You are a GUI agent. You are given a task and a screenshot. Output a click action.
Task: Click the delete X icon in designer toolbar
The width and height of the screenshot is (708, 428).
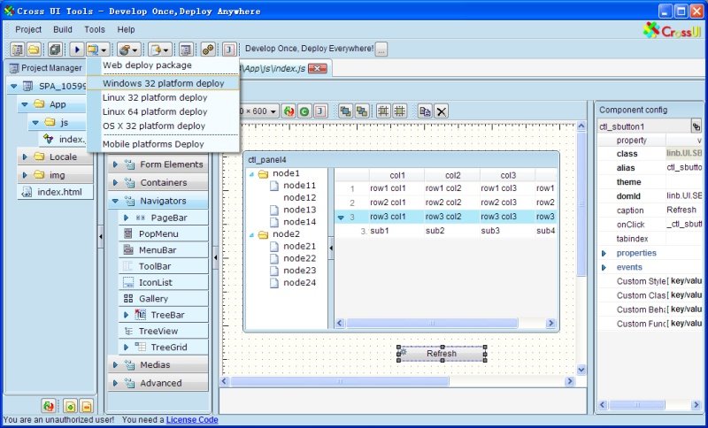(441, 111)
